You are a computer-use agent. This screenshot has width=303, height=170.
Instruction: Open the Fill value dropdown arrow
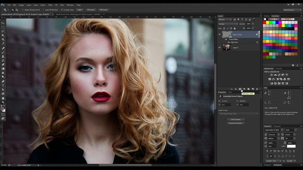click(x=253, y=28)
